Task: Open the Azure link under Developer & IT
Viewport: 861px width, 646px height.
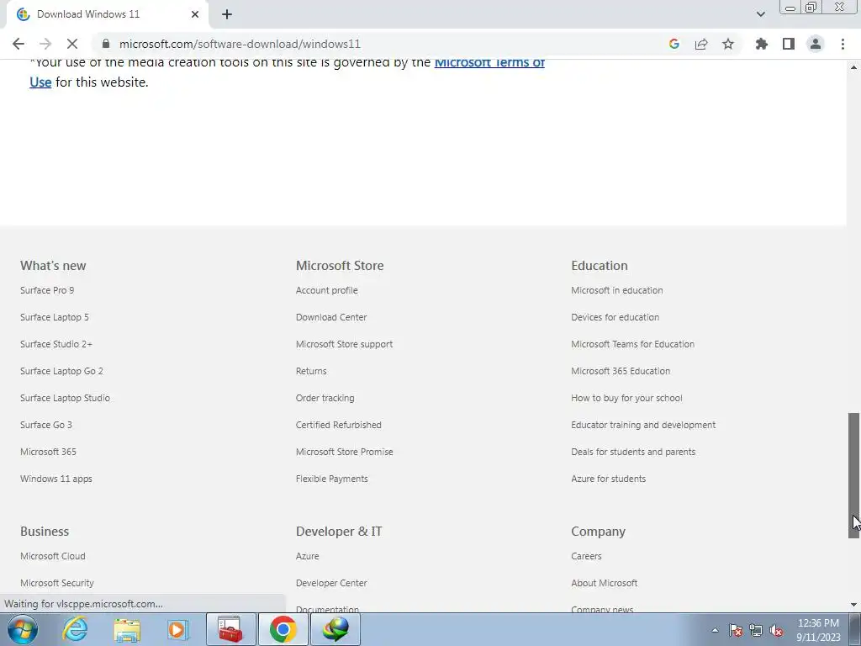Action: click(308, 556)
